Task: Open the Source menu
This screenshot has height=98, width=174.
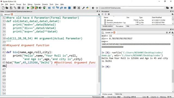Action: [19, 4]
